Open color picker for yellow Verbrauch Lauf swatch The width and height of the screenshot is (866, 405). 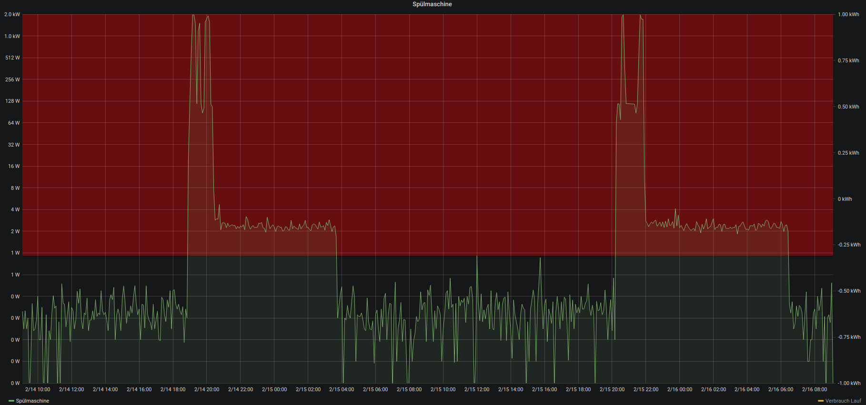point(821,401)
